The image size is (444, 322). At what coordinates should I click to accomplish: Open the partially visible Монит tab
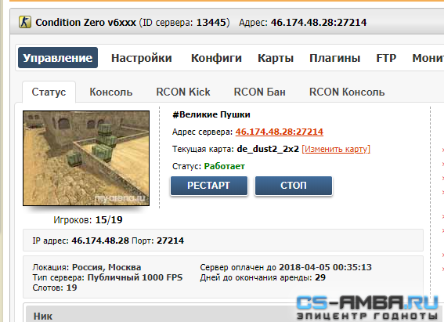[428, 58]
